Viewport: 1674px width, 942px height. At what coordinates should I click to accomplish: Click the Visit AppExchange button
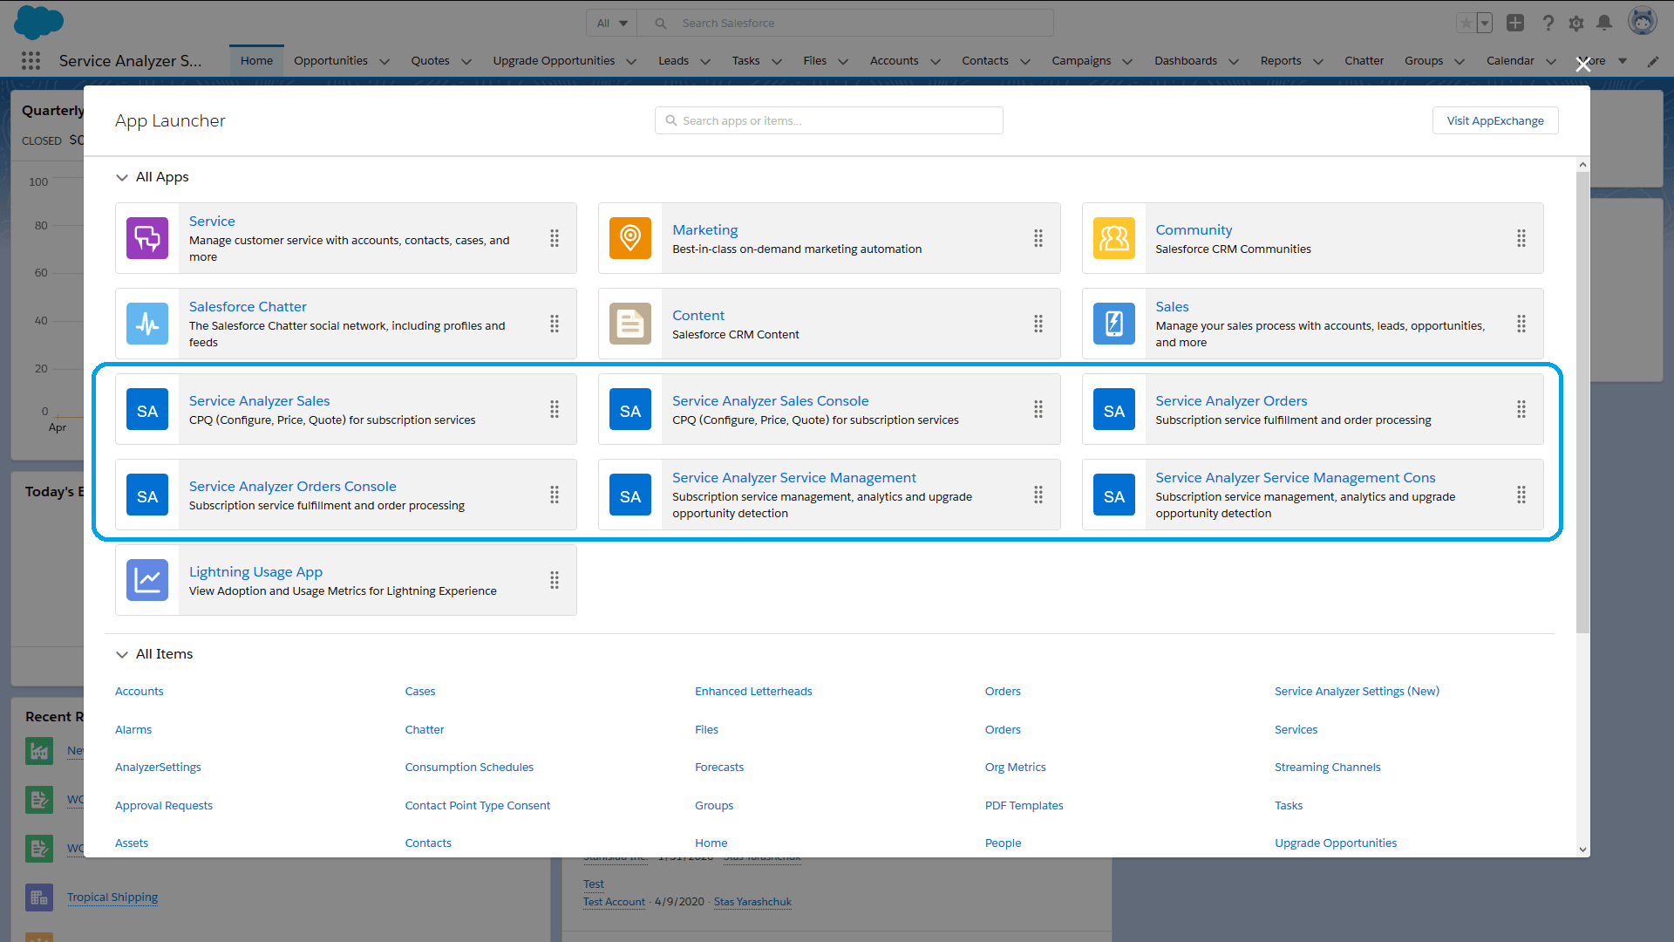tap(1494, 119)
